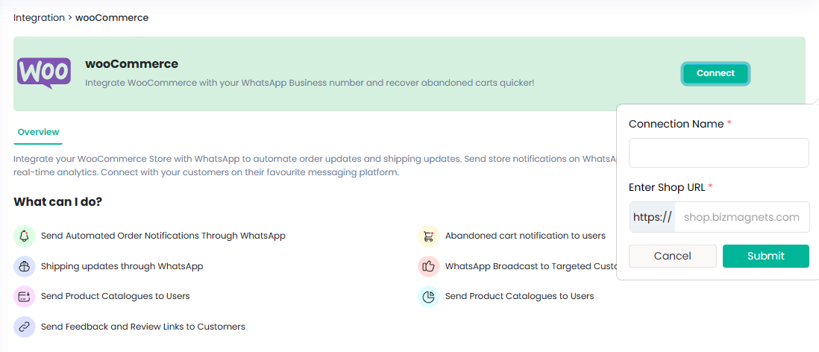The width and height of the screenshot is (819, 352).
Task: Click the purple Woo logo
Action: (44, 73)
